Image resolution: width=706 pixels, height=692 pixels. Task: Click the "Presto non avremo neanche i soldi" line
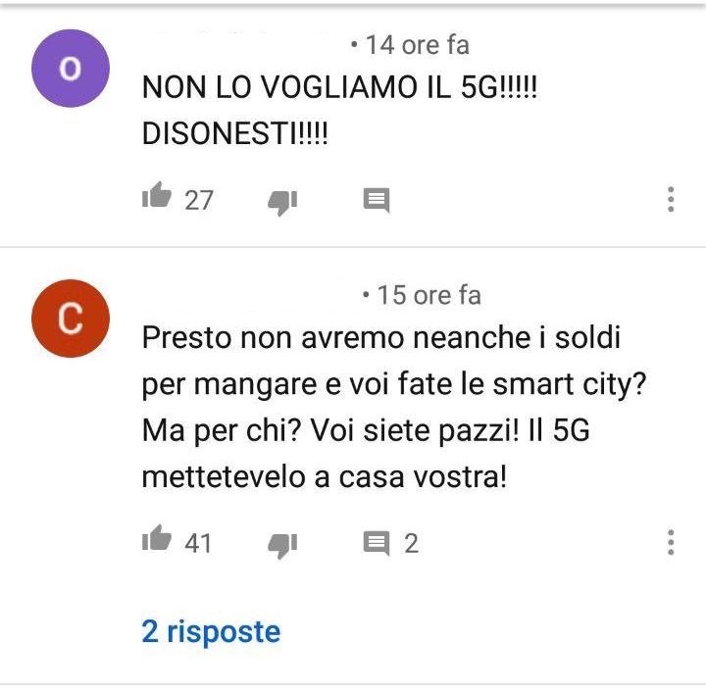pyautogui.click(x=381, y=337)
